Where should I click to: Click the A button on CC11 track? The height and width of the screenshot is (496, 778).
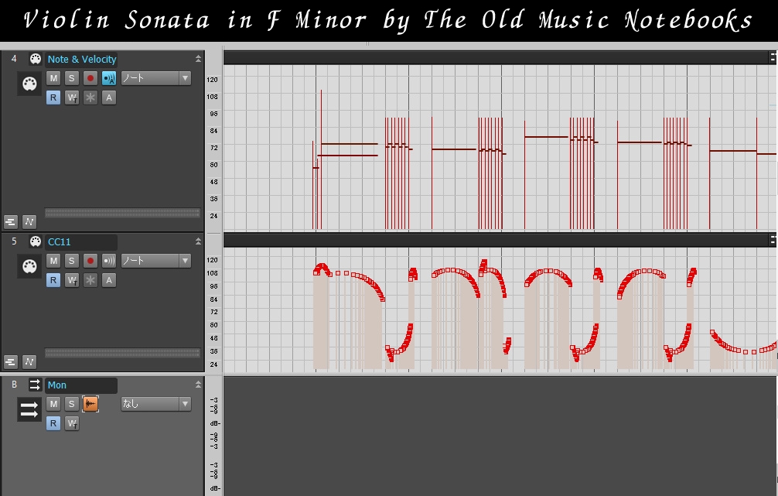coord(109,280)
